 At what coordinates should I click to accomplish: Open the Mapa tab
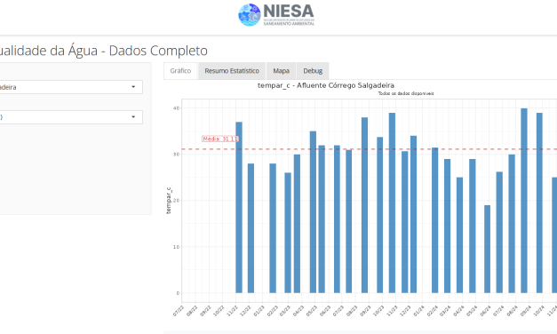point(281,71)
